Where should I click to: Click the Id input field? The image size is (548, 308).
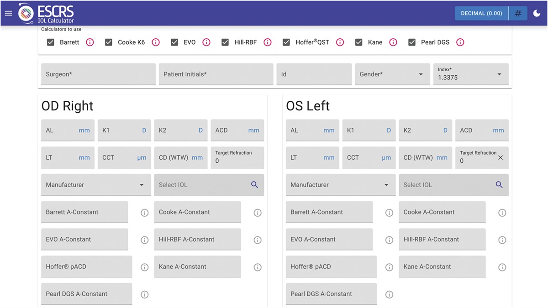point(314,74)
